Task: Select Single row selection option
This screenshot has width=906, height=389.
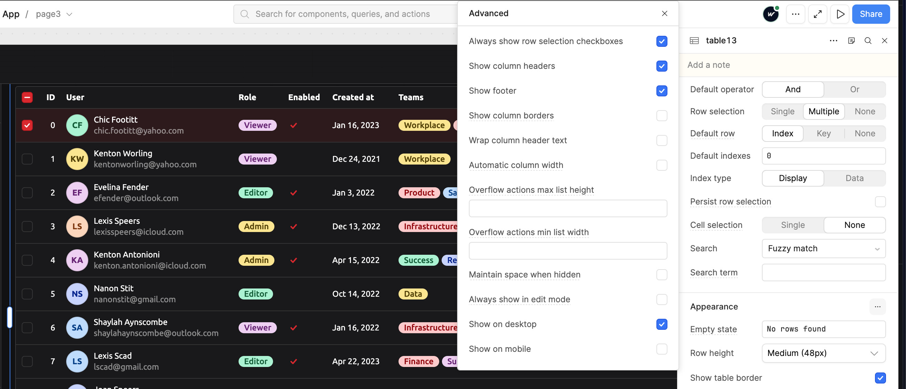Action: (x=782, y=112)
